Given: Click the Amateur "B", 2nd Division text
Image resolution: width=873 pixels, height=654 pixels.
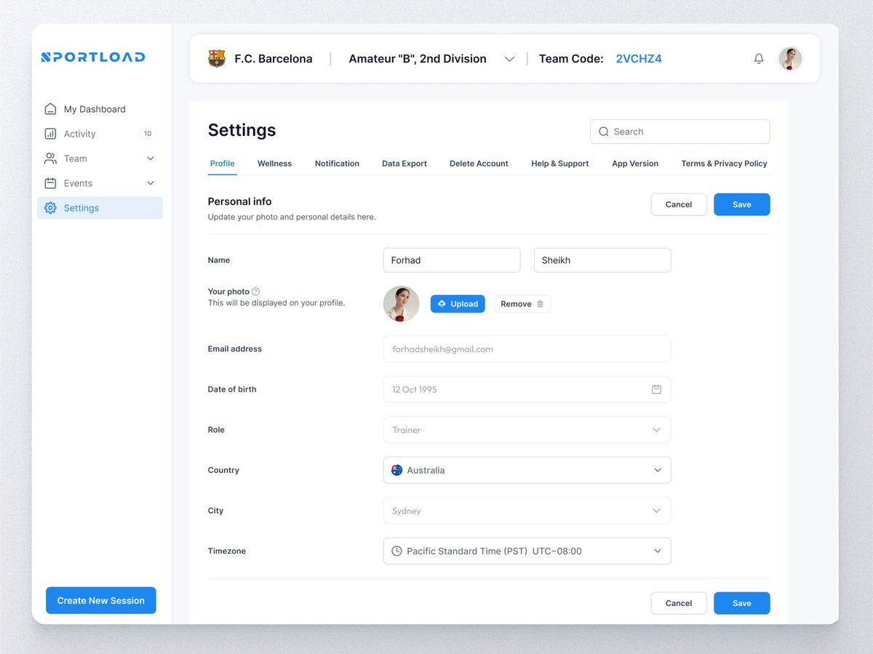Looking at the screenshot, I should (x=418, y=59).
